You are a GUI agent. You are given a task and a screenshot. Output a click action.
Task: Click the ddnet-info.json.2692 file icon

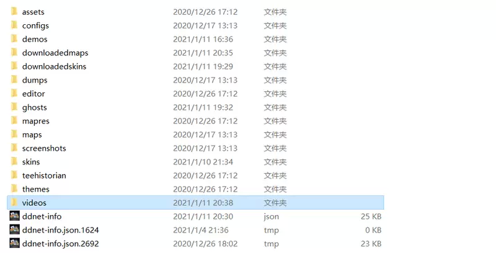[14, 243]
